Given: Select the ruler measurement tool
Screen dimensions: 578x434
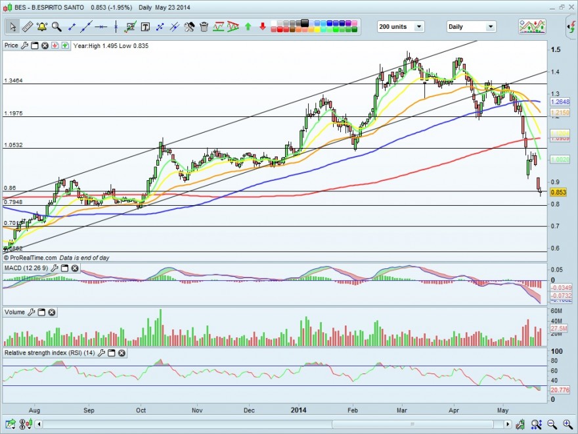Looking at the screenshot, I should (x=28, y=26).
